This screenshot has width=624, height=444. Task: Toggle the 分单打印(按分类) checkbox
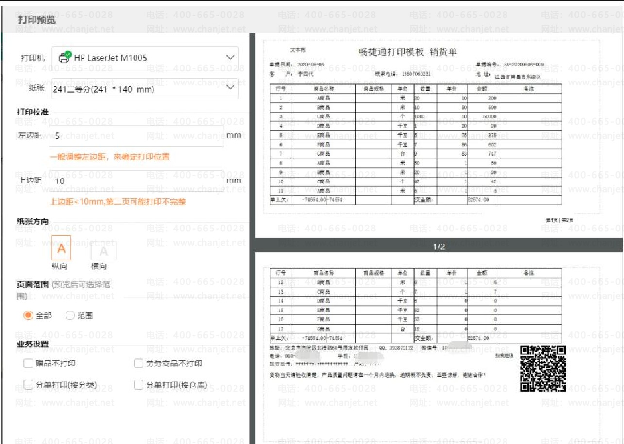pyautogui.click(x=29, y=385)
